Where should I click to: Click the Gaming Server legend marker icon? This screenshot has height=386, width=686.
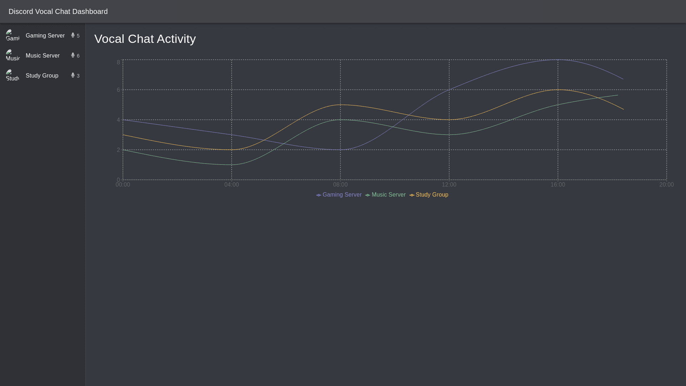(319, 195)
